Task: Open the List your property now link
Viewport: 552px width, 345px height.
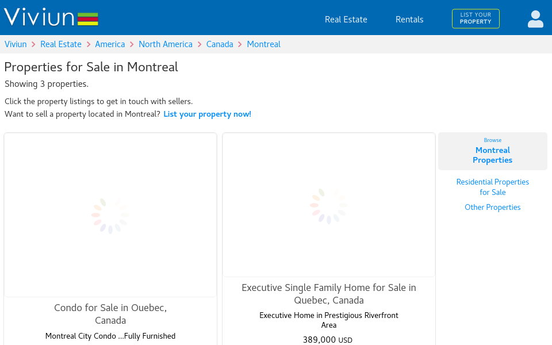Action: point(207,114)
